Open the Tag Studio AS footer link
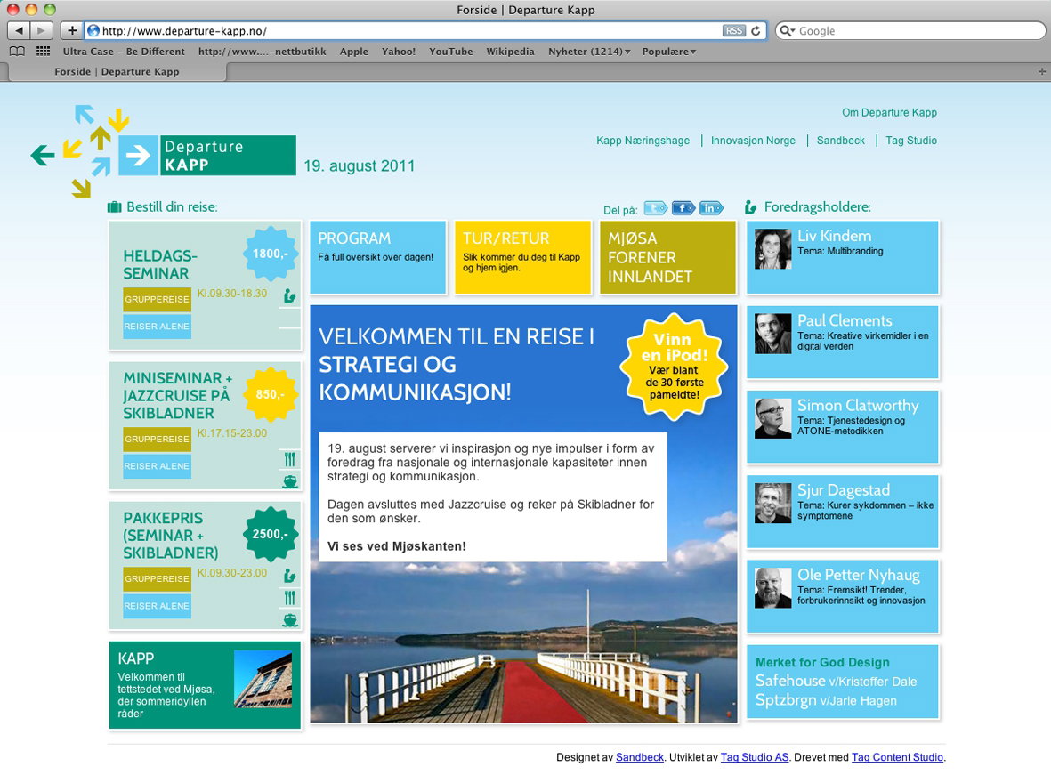The width and height of the screenshot is (1051, 775). (754, 757)
